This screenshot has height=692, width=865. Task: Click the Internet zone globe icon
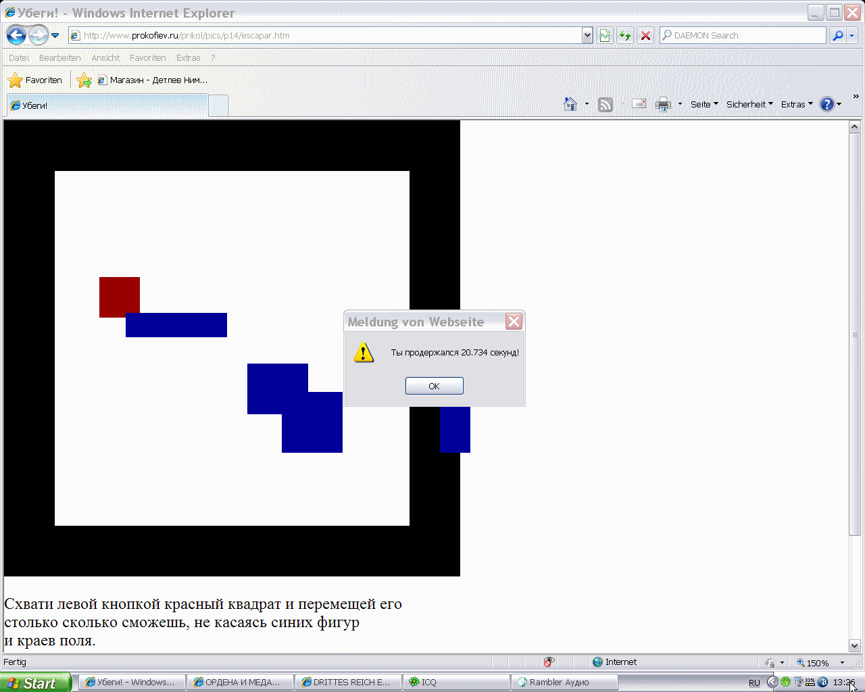tap(597, 662)
